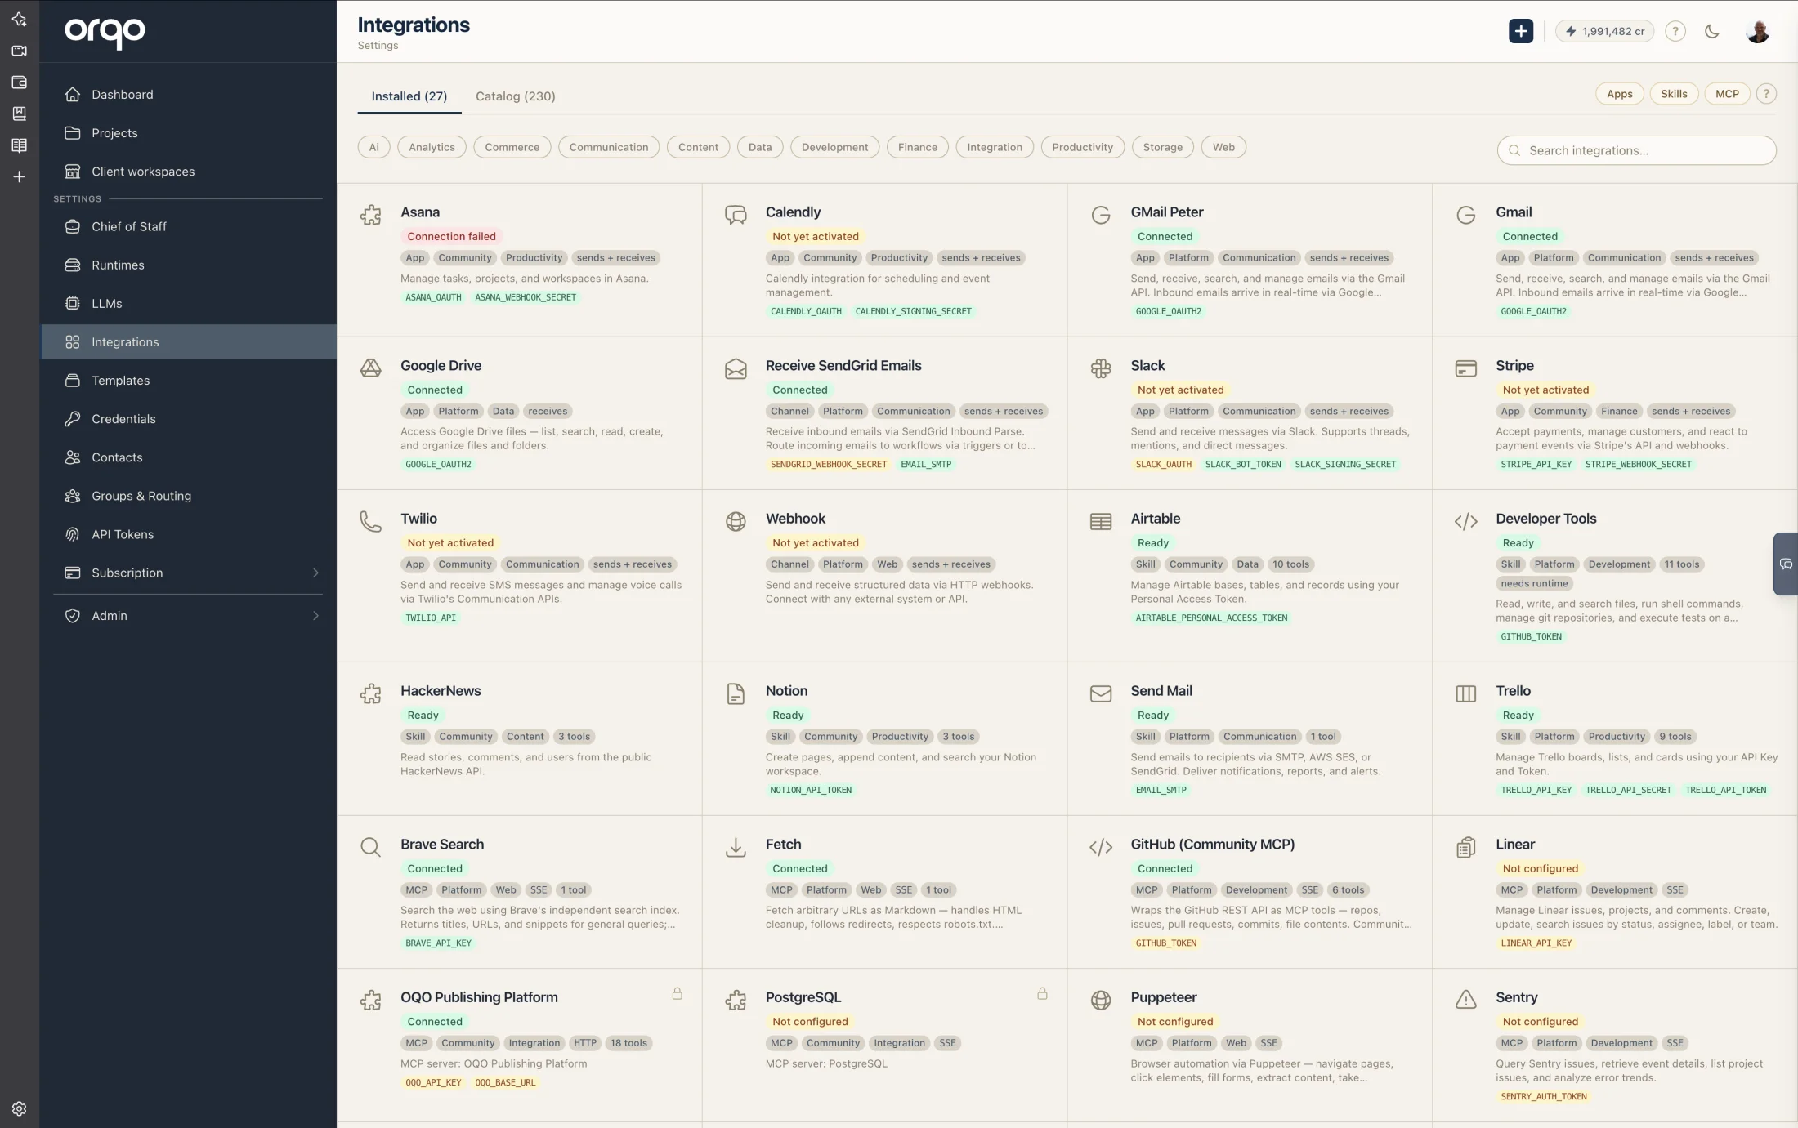Click help icon next to MCP filter
The image size is (1798, 1128).
click(1766, 93)
